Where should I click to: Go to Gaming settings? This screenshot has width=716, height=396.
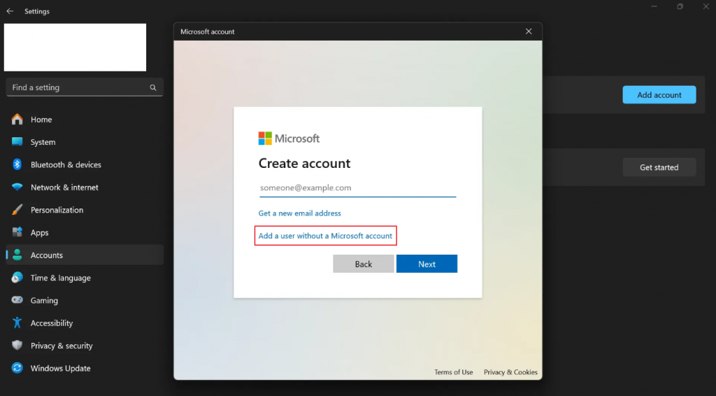pos(85,300)
